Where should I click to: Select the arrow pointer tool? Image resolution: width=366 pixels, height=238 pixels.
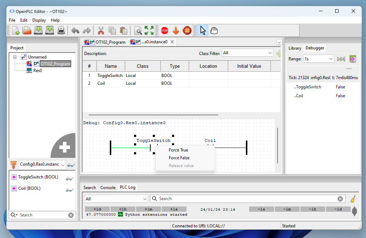(203, 31)
